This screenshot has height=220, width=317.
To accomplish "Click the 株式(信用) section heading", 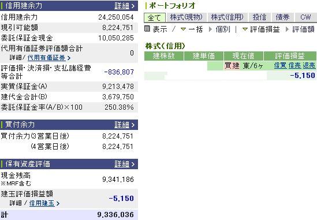I will pyautogui.click(x=165, y=46).
